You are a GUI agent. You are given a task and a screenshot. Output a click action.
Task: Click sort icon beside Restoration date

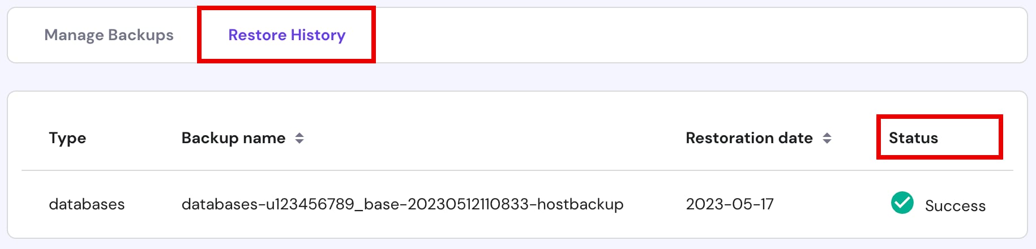[x=827, y=138]
